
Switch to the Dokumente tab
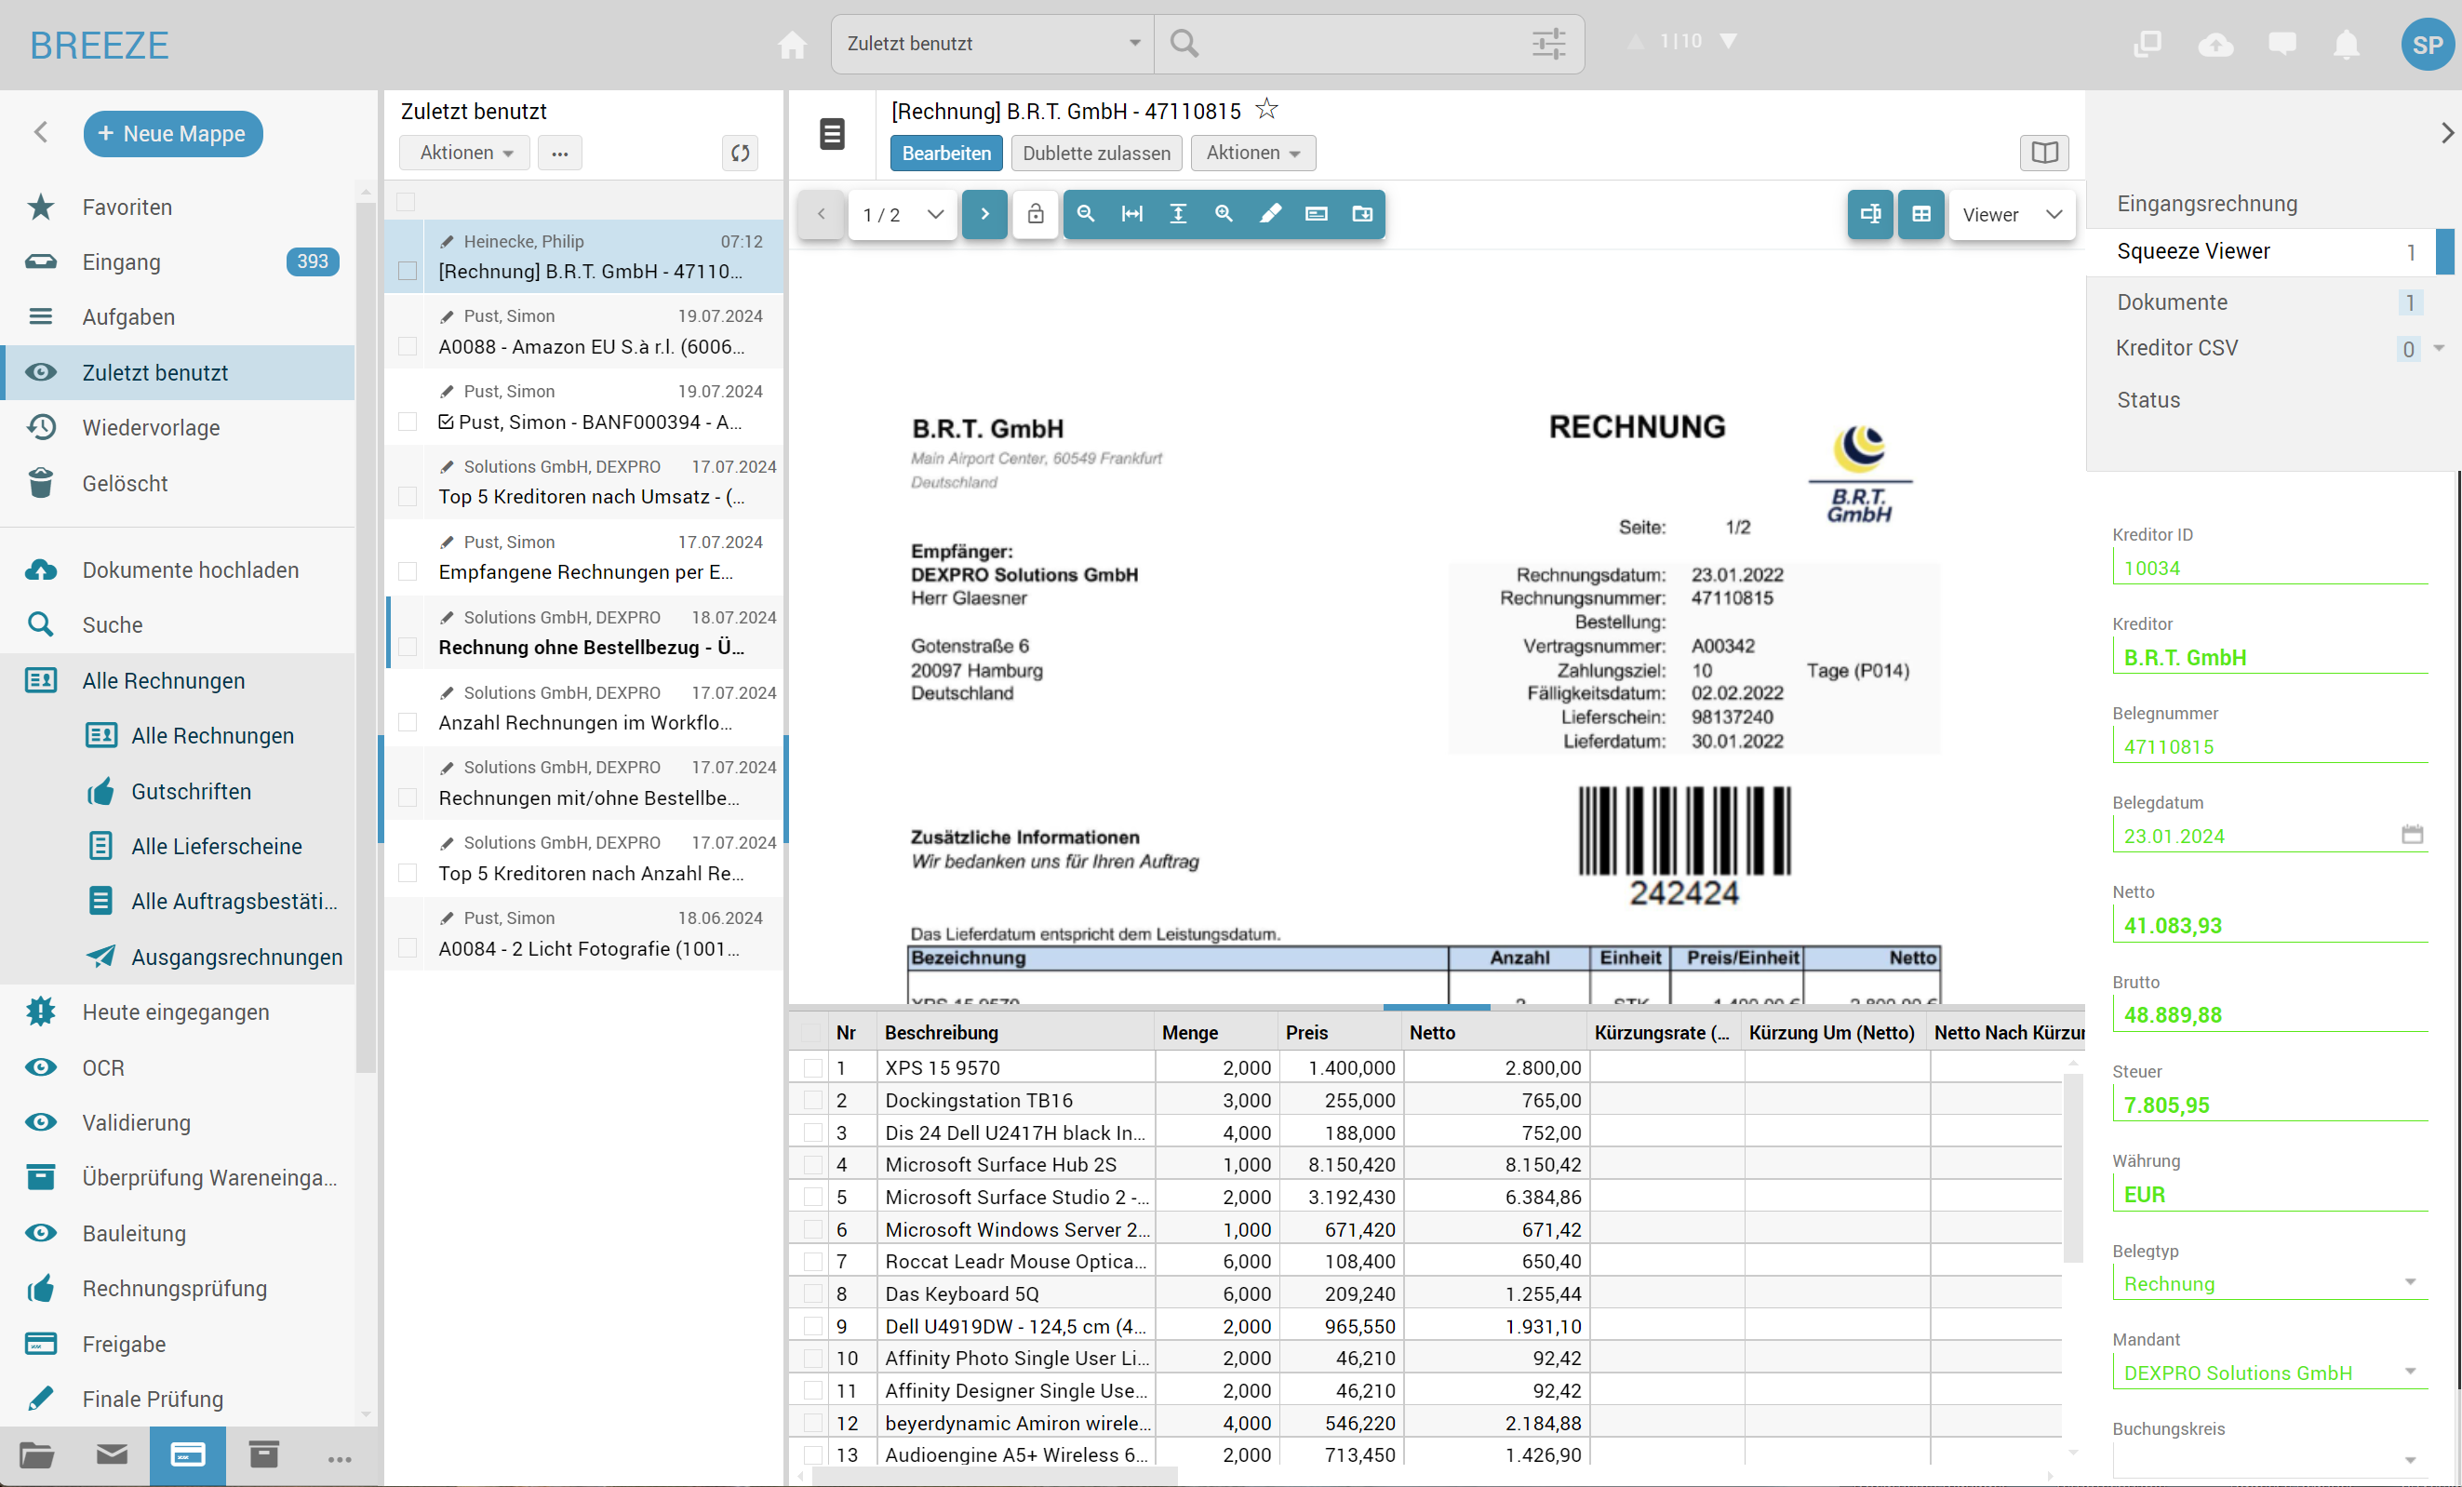(2172, 301)
